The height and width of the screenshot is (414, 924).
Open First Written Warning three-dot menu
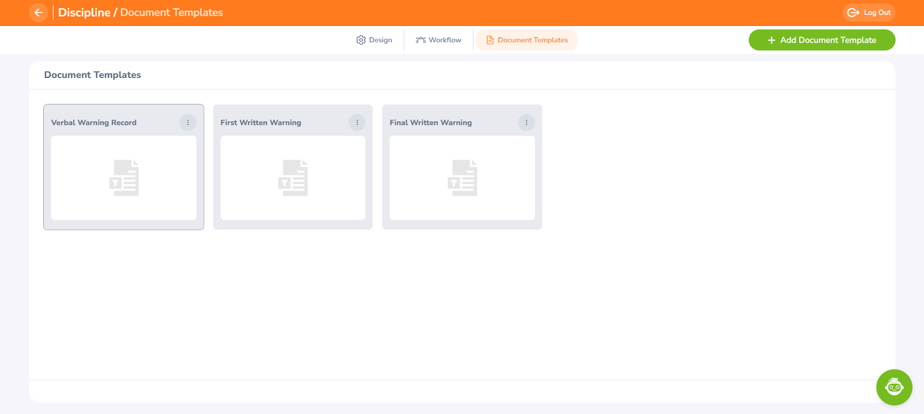357,122
